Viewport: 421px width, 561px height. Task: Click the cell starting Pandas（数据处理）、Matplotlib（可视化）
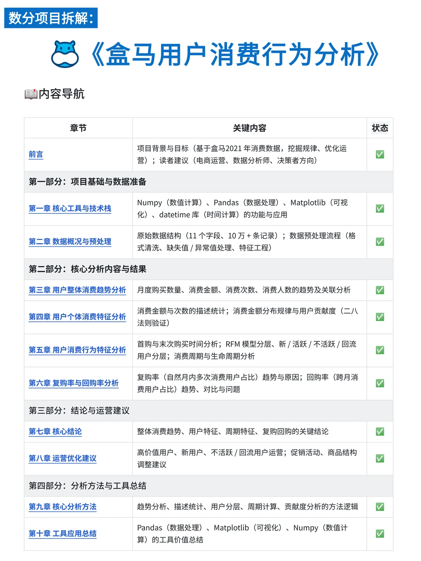click(249, 534)
